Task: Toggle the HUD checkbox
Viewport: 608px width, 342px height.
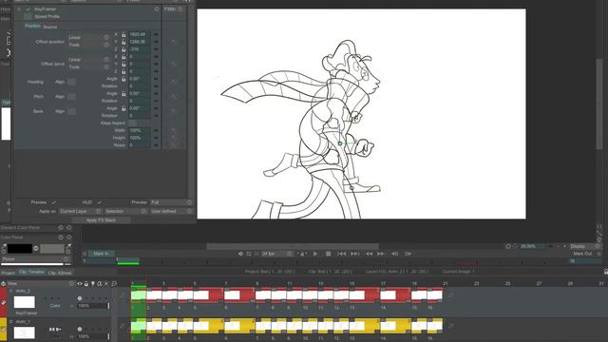Action: (99, 202)
